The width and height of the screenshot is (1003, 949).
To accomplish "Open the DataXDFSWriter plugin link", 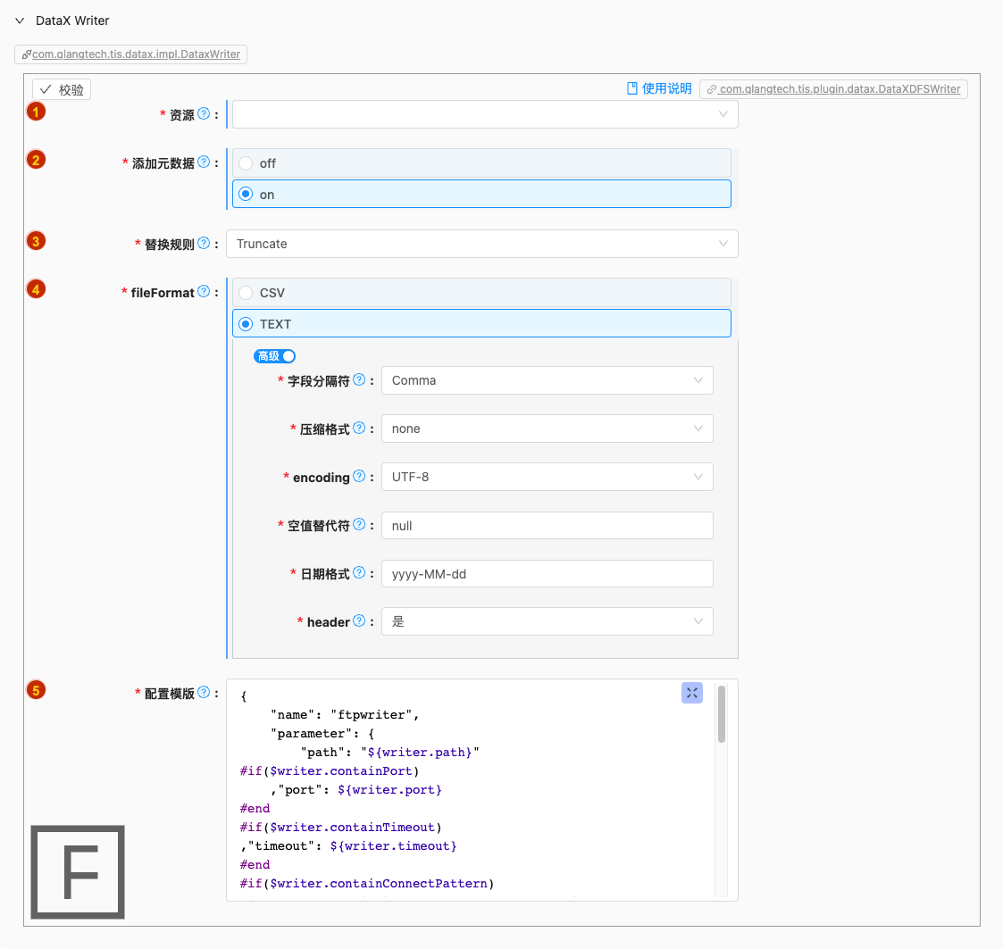I will click(840, 89).
